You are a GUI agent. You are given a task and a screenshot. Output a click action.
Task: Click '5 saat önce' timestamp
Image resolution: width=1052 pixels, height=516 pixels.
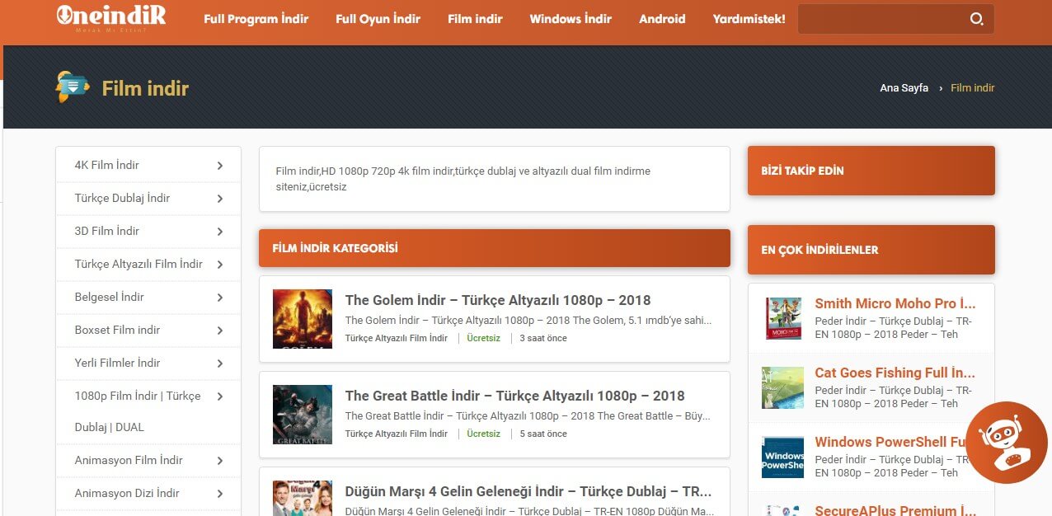point(543,434)
